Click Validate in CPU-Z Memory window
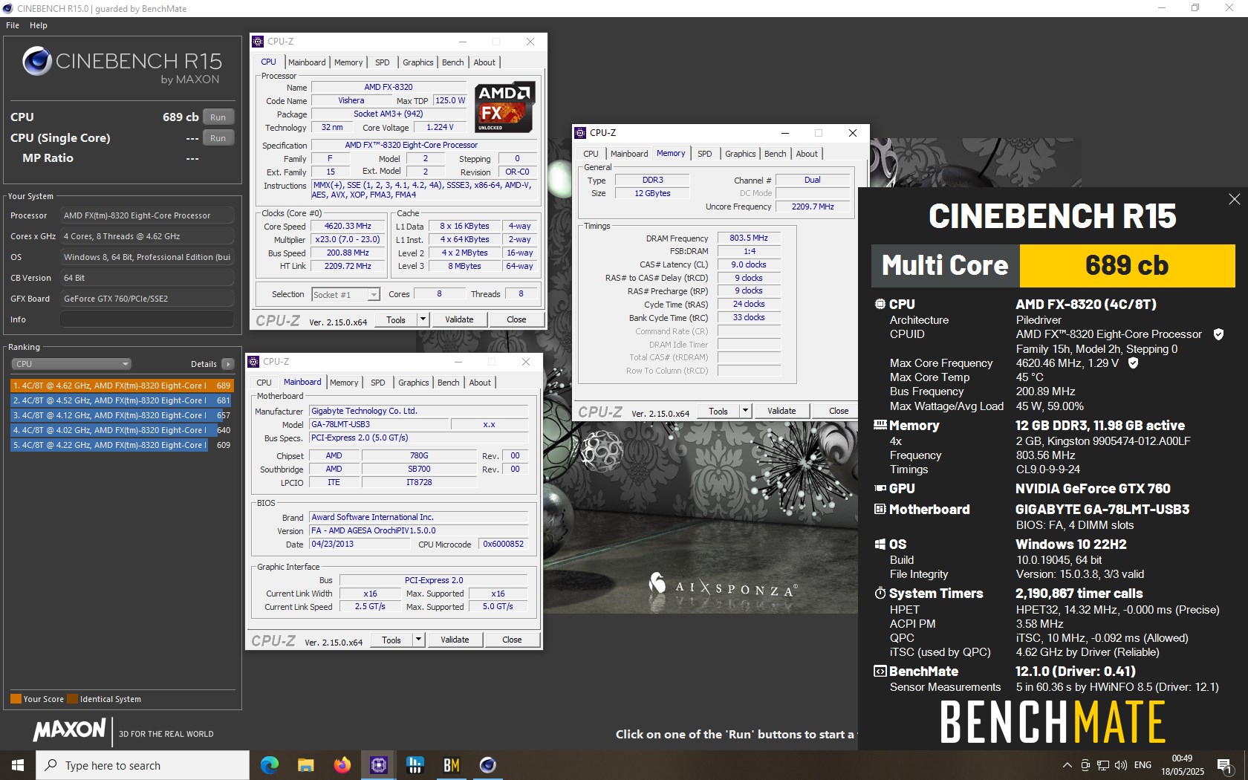 point(781,411)
